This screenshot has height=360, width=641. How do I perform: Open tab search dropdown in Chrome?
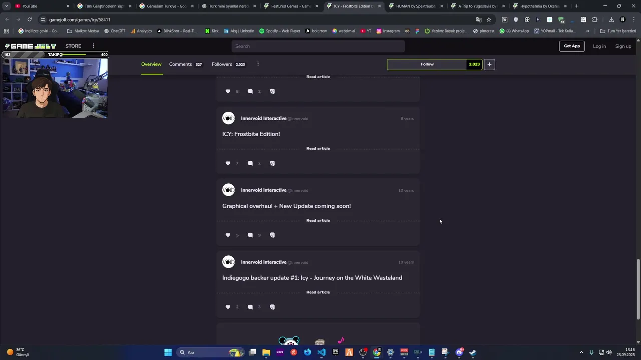point(6,6)
